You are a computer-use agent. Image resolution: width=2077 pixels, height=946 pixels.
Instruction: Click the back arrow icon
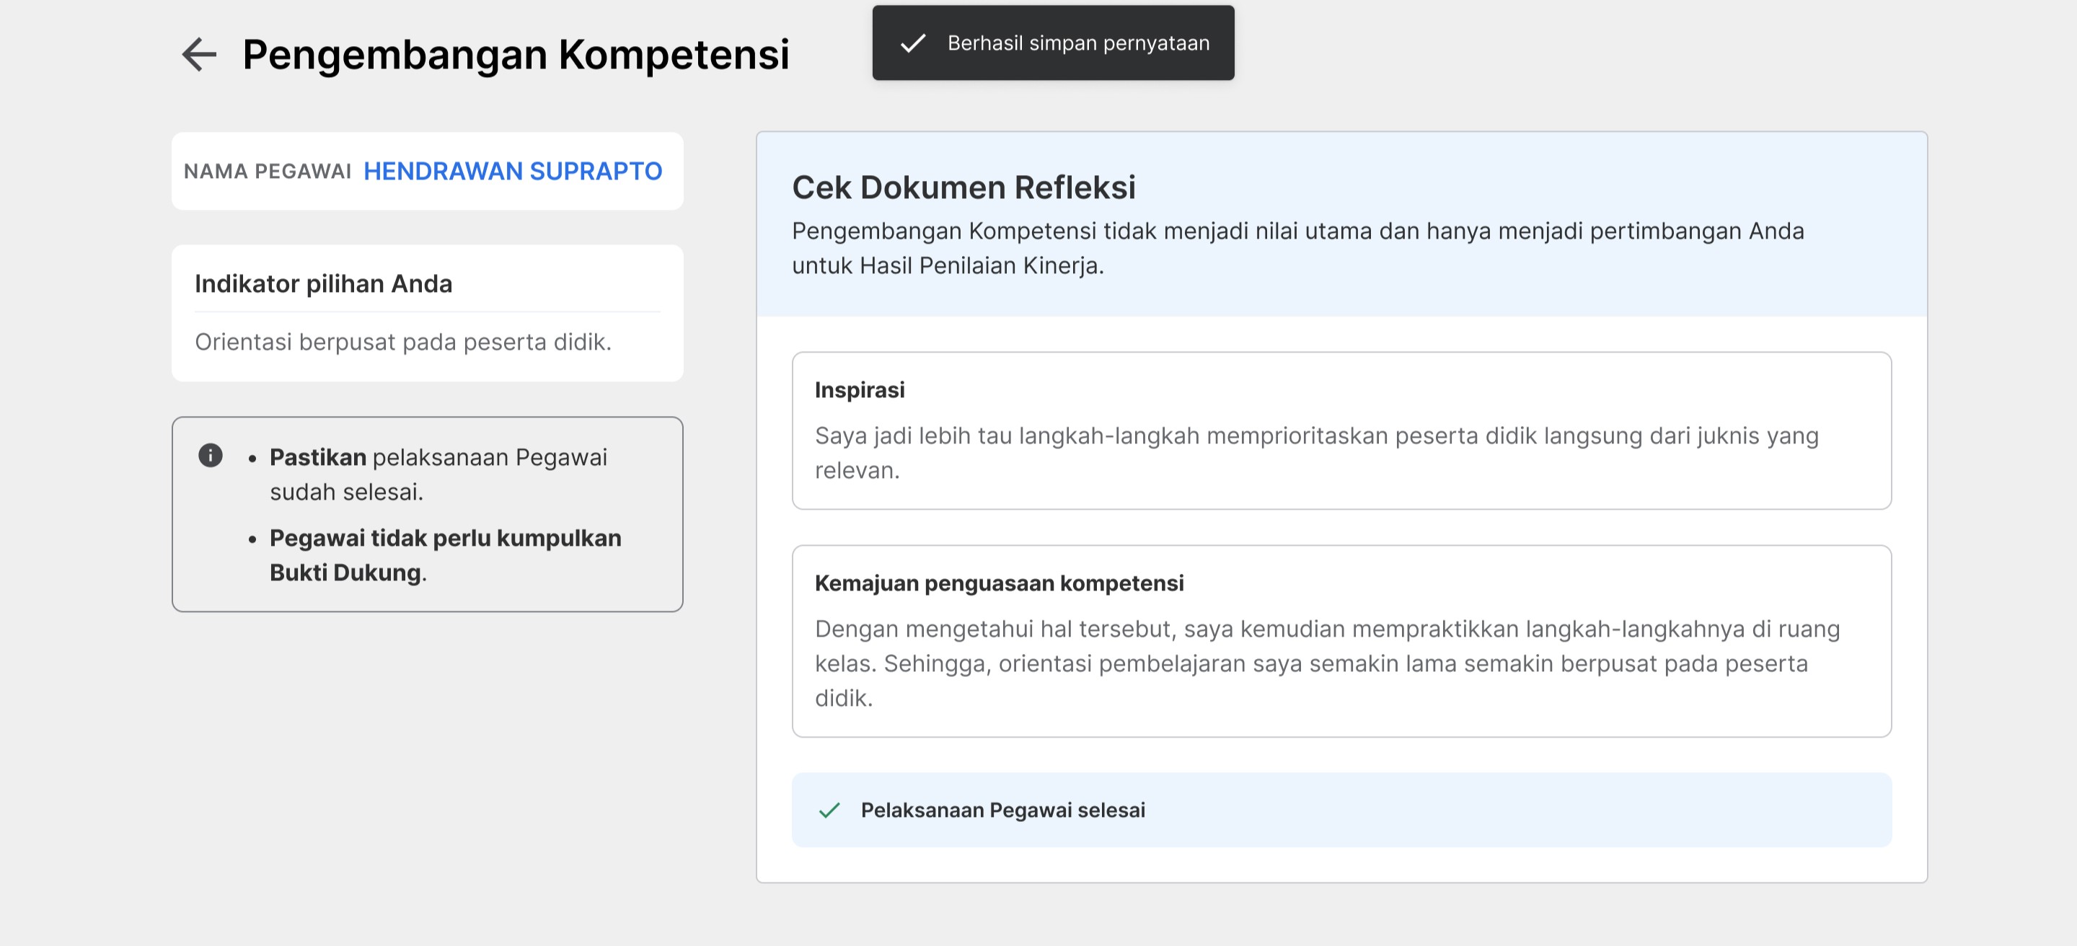199,55
